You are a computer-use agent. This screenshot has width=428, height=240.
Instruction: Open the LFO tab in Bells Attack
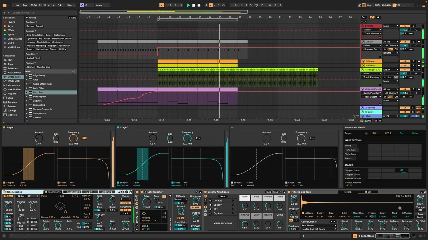[90, 192]
